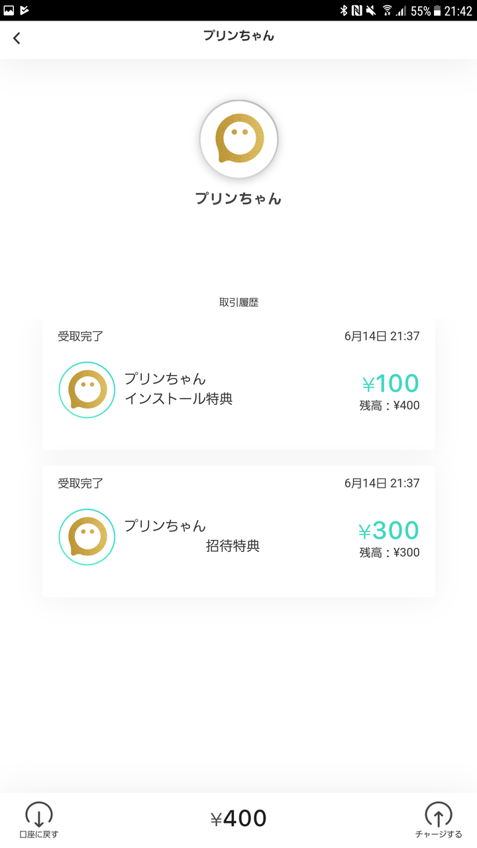
Task: Tap the プリンちゃん name under the avatar
Action: (x=238, y=198)
